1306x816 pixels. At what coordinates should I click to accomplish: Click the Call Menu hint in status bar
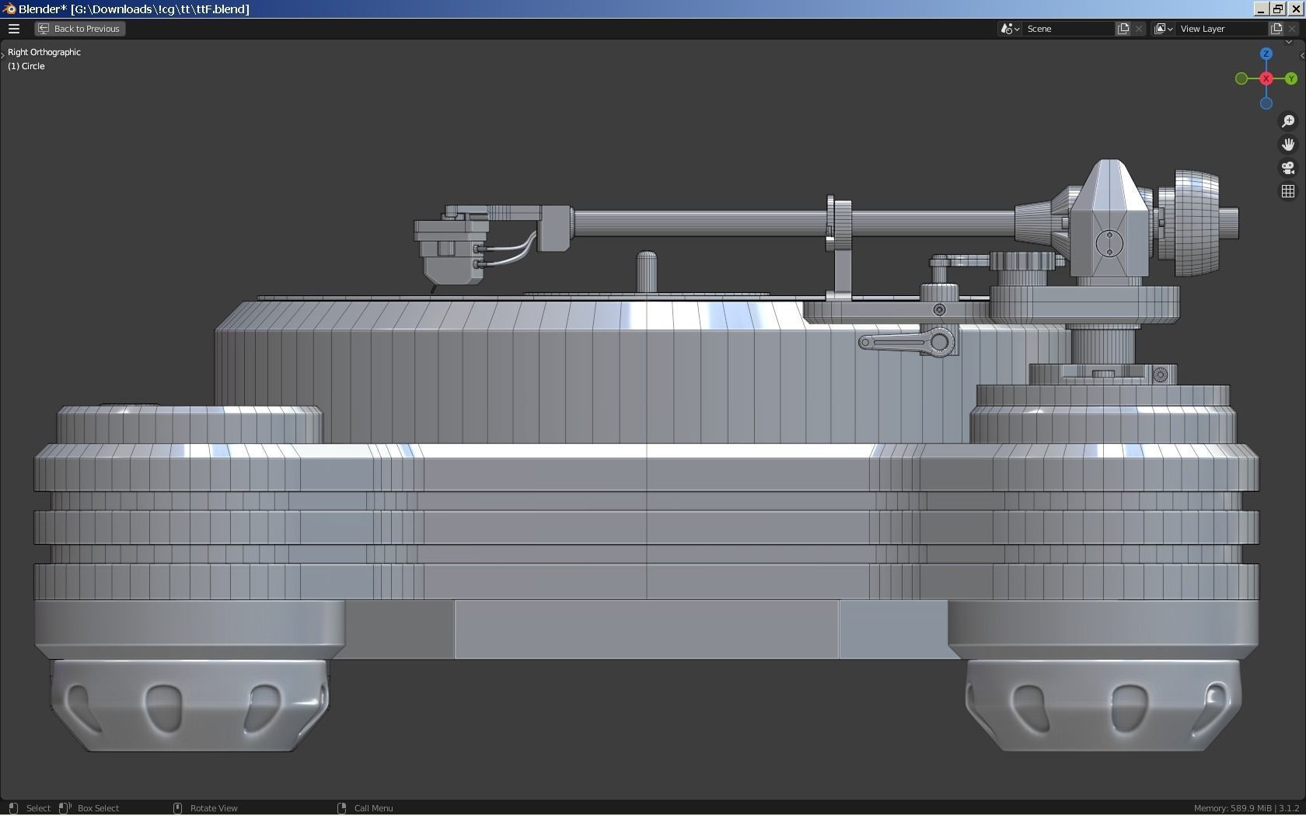click(x=373, y=808)
